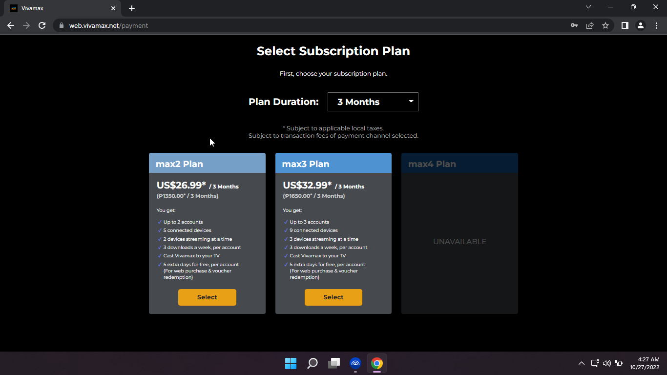Open the Windows Start menu

[x=291, y=363]
